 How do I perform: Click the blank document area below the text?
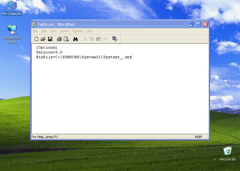[x=120, y=96]
